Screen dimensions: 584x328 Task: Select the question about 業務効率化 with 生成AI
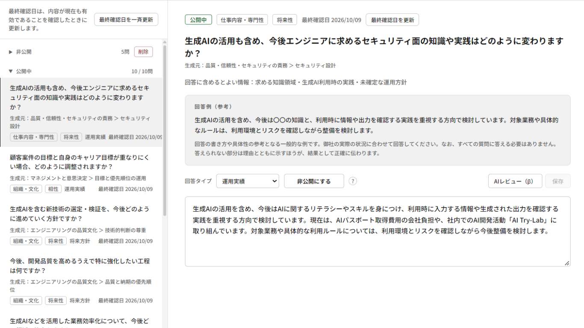(x=81, y=320)
